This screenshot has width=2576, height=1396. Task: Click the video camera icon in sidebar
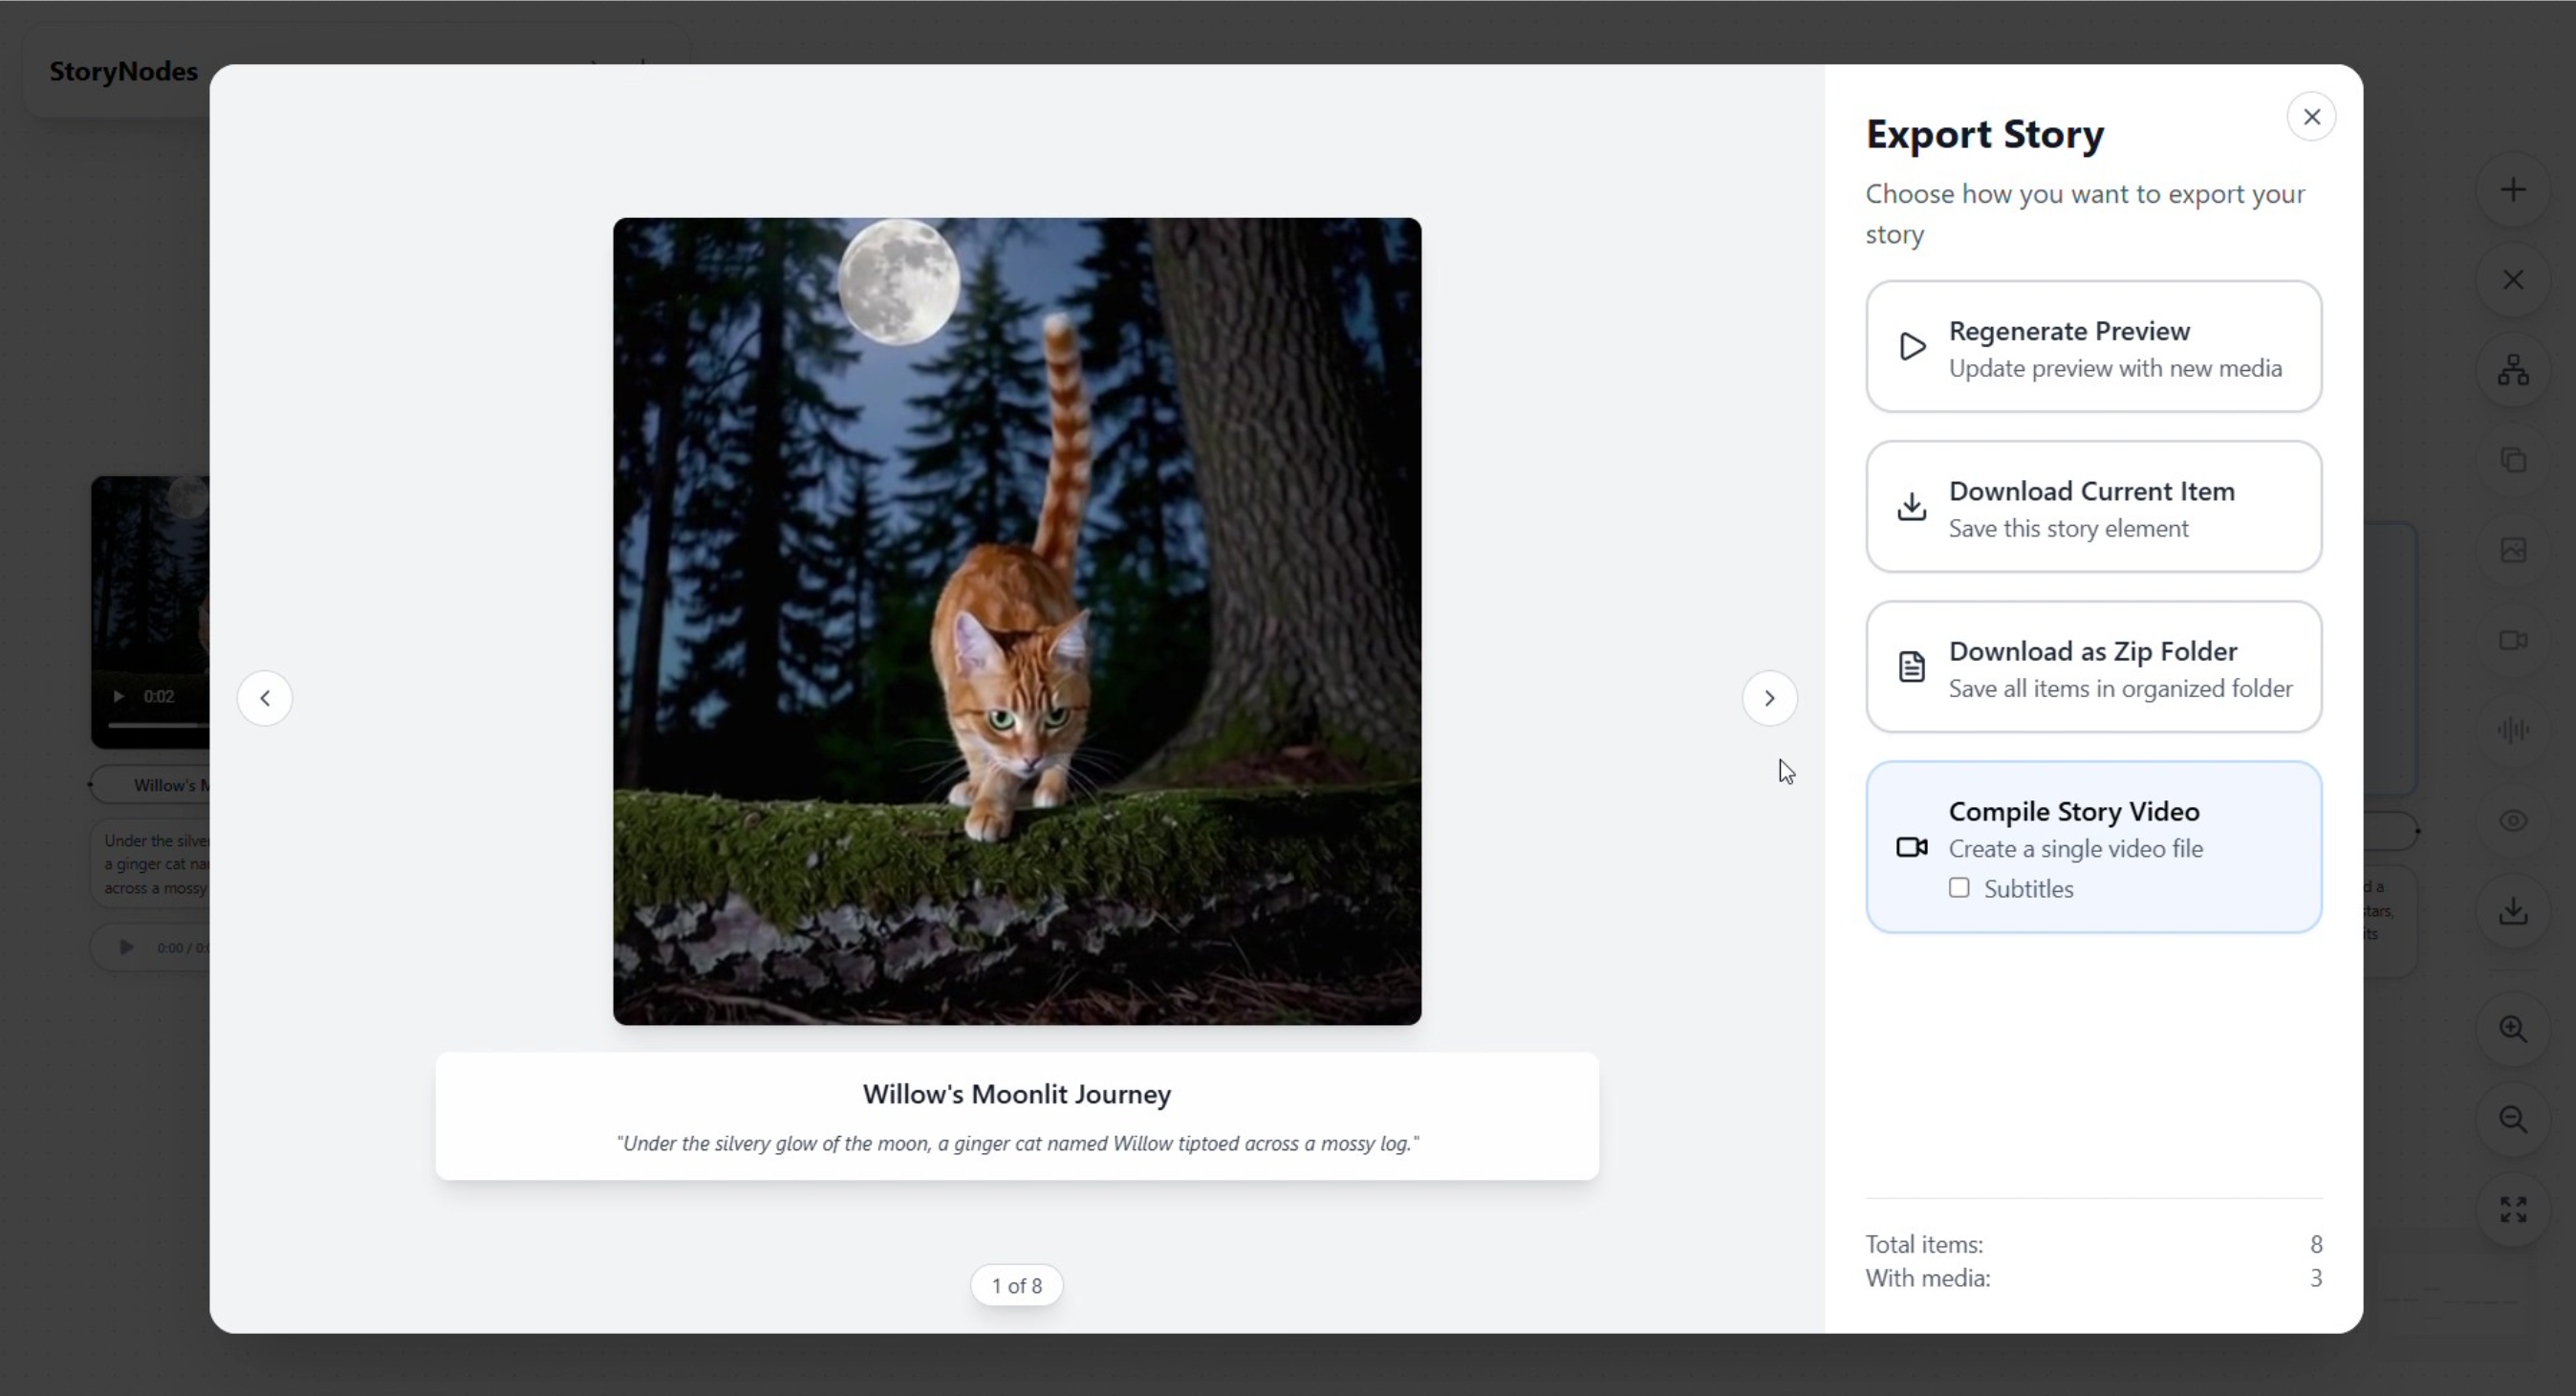2512,640
